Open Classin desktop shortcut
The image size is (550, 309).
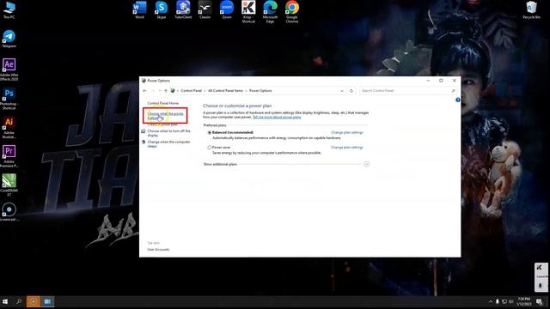tap(205, 9)
